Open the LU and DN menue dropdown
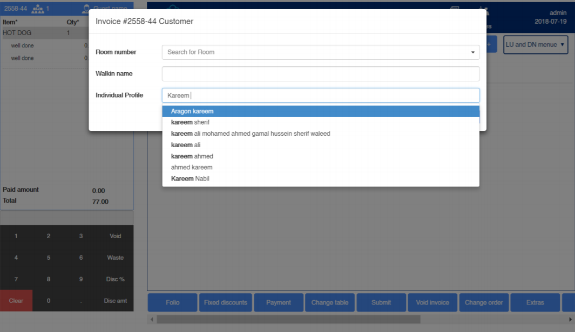Image resolution: width=575 pixels, height=332 pixels. (x=536, y=45)
